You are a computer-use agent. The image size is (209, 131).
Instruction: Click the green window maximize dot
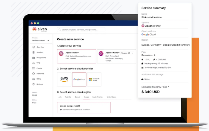click(38, 23)
